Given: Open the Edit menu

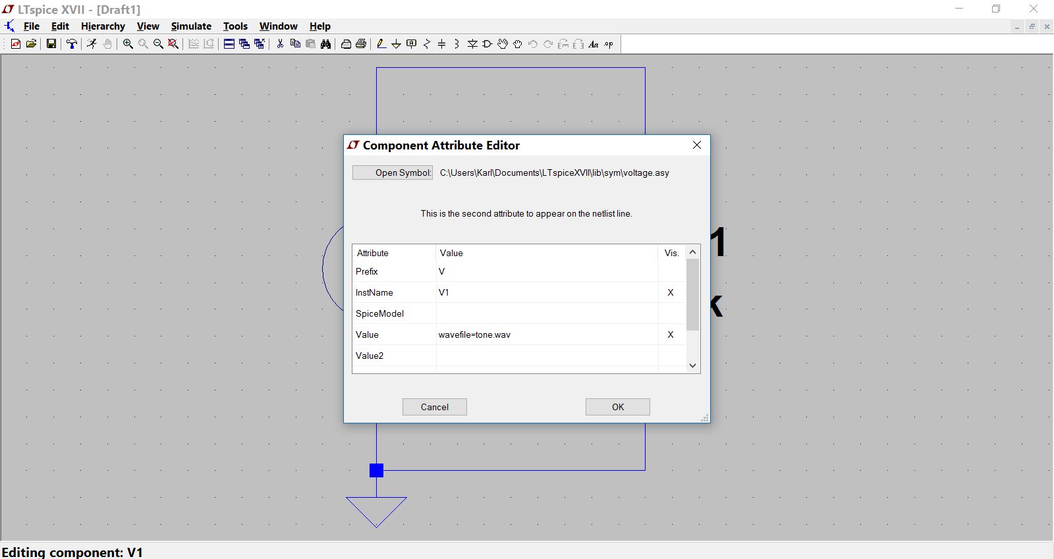Looking at the screenshot, I should [60, 26].
